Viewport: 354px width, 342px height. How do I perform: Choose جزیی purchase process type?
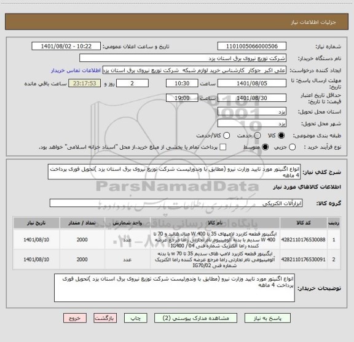click(x=292, y=147)
